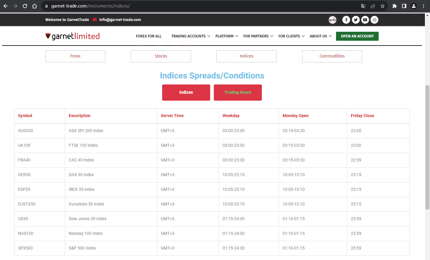Switch to the Commodities instruments tab

pos(332,56)
